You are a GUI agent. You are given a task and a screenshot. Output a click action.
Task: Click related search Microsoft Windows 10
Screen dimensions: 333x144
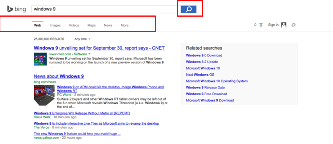(x=203, y=68)
